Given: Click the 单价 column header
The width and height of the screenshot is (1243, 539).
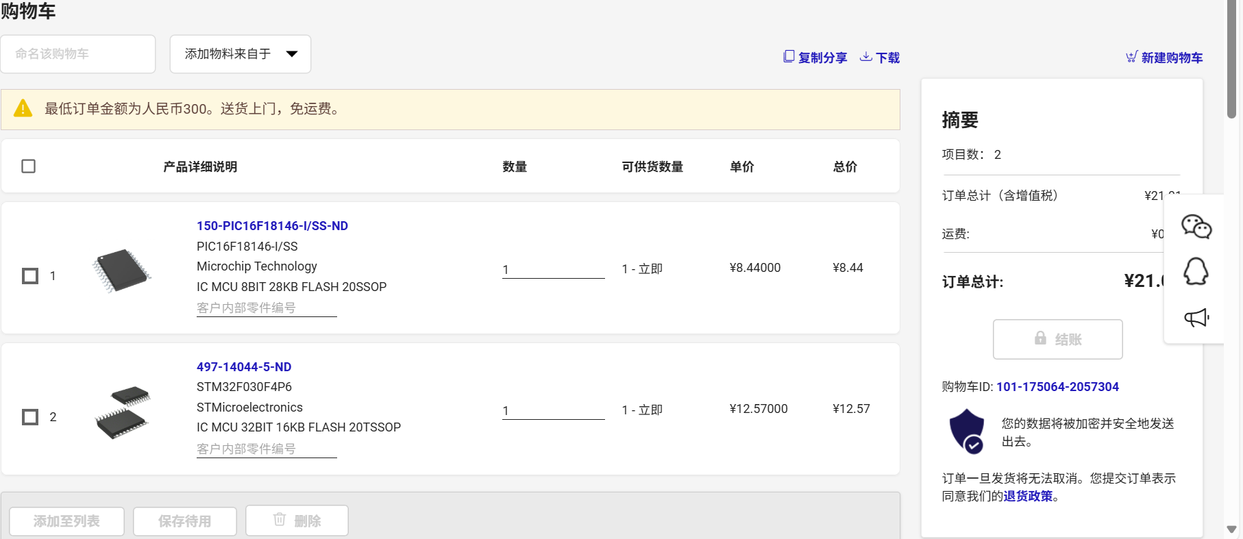Looking at the screenshot, I should tap(742, 166).
